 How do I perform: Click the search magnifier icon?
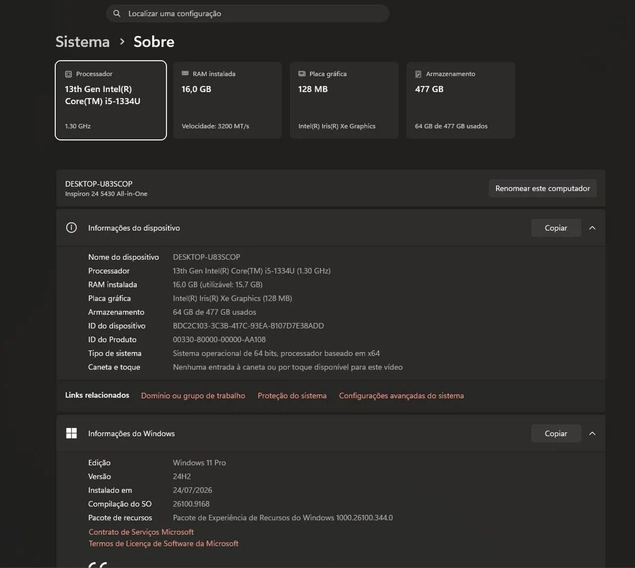click(117, 13)
